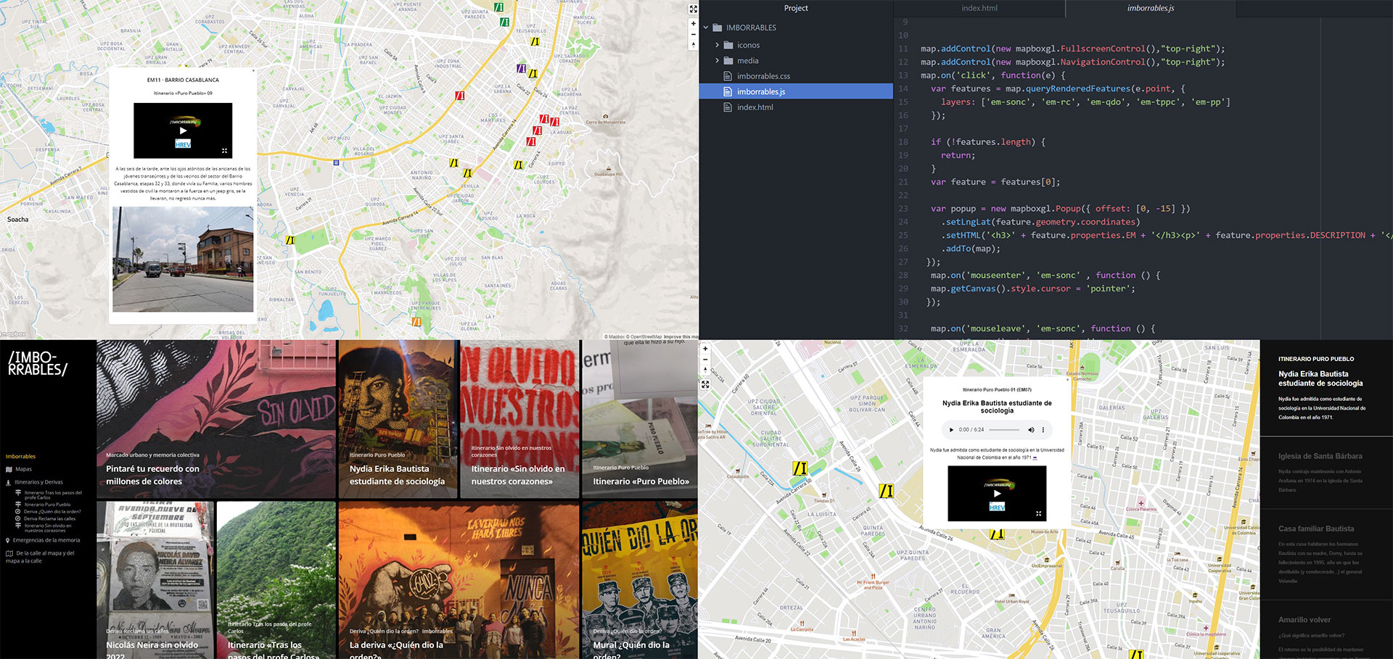Click the purple marker on the Bogotá map

(521, 68)
